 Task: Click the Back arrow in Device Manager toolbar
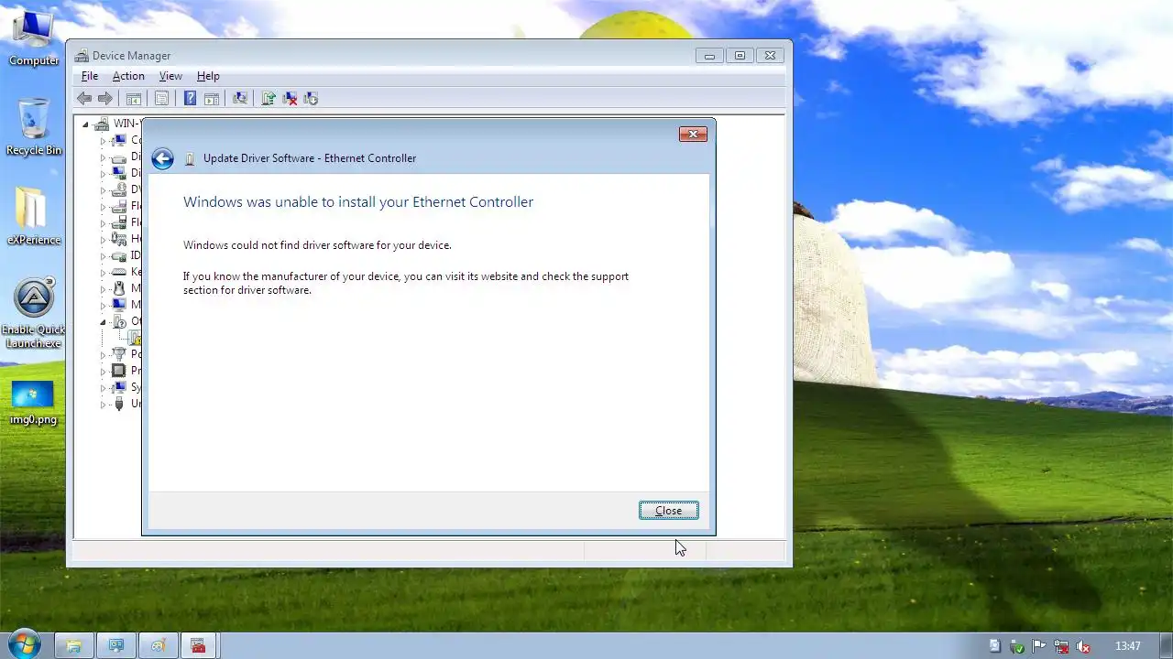84,98
